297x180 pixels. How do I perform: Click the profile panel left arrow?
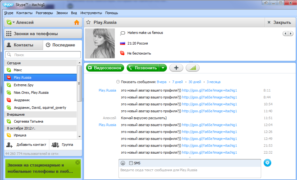(285, 34)
